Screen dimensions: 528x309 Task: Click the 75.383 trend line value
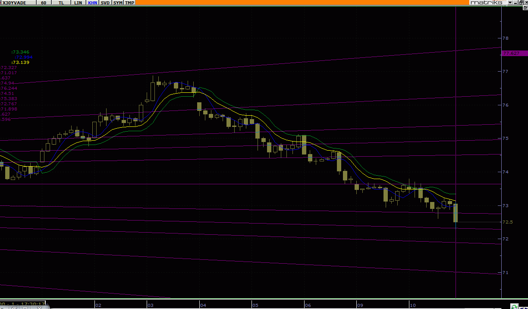click(8, 98)
